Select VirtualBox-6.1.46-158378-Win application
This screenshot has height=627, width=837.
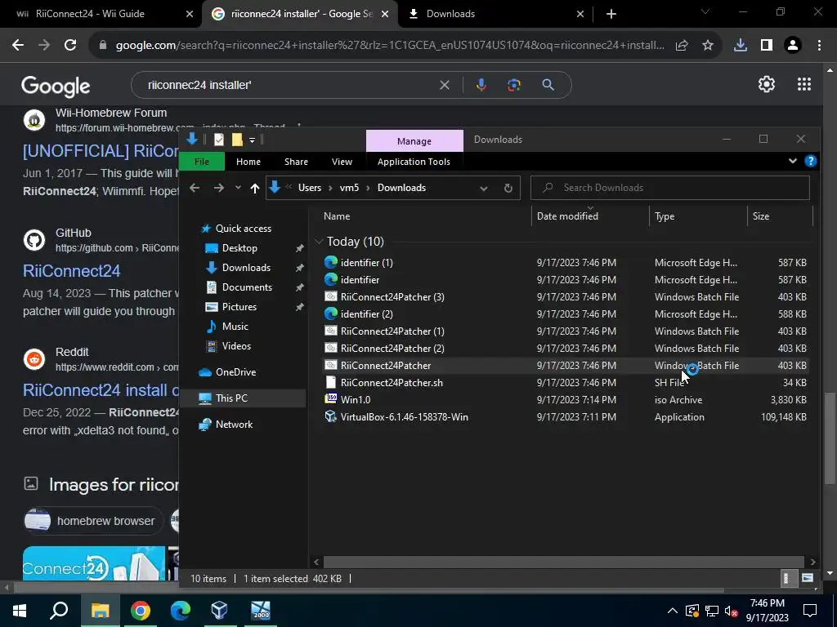tap(404, 417)
